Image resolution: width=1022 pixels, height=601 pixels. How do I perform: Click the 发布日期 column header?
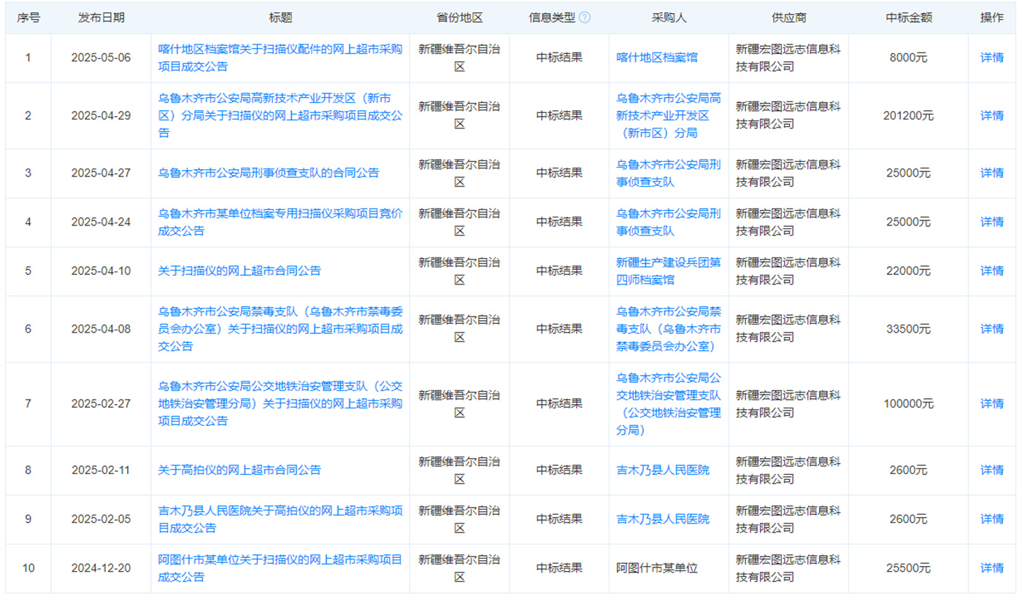click(101, 18)
